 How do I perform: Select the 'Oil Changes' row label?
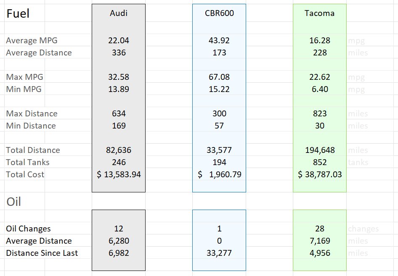click(x=29, y=229)
